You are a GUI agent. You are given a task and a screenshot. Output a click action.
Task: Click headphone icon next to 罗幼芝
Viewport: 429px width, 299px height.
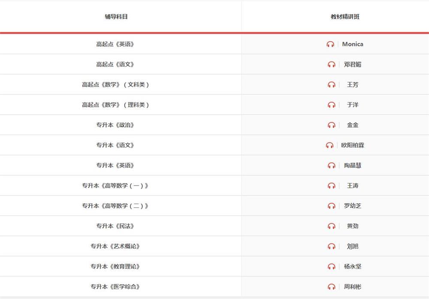click(x=331, y=206)
